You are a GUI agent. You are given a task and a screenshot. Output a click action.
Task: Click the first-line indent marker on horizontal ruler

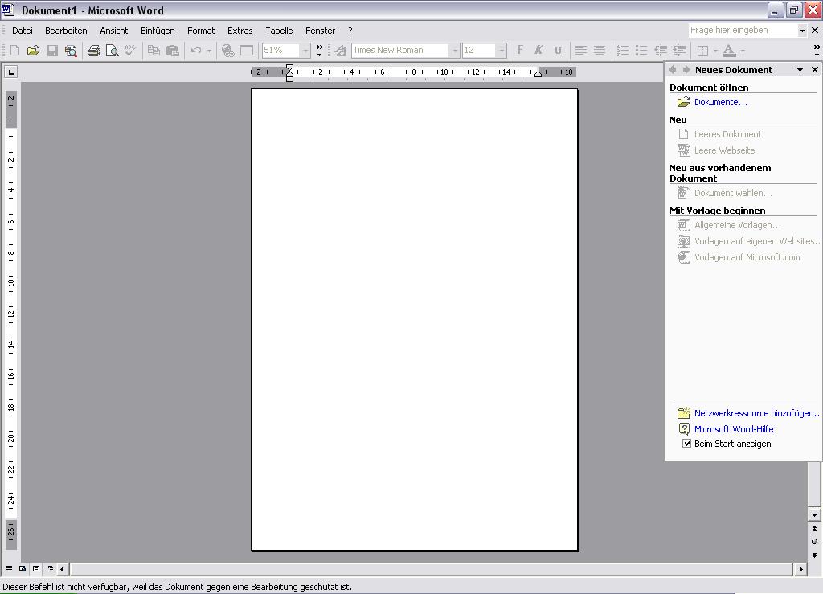tap(289, 68)
